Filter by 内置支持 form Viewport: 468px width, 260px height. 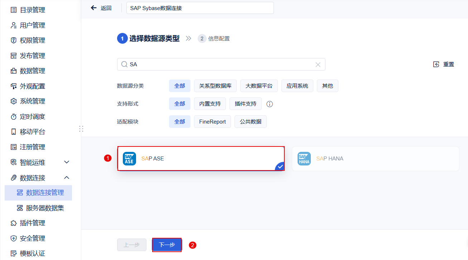pyautogui.click(x=210, y=104)
